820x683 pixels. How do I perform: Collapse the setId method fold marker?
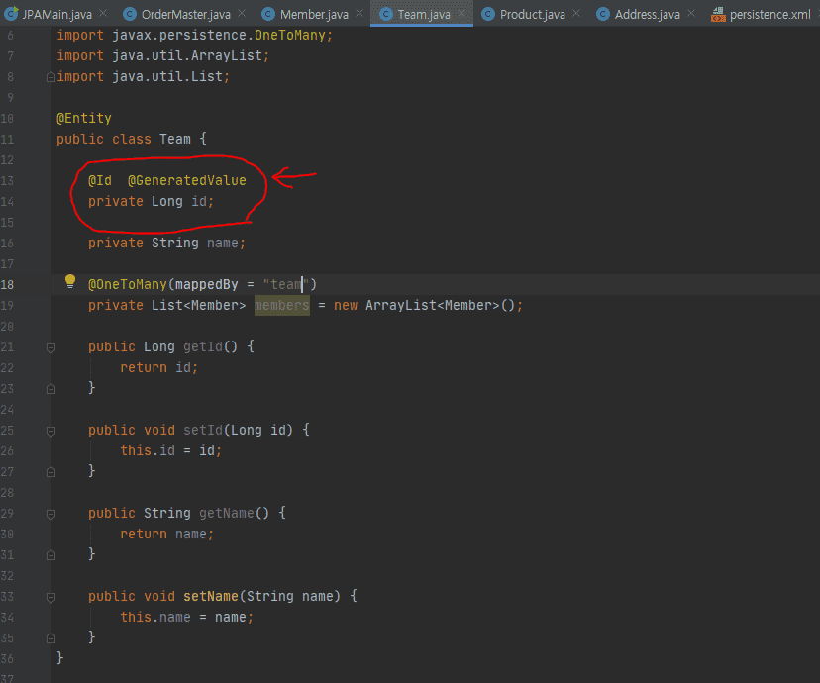[x=51, y=432]
